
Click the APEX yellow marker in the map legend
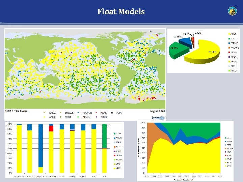45,117
